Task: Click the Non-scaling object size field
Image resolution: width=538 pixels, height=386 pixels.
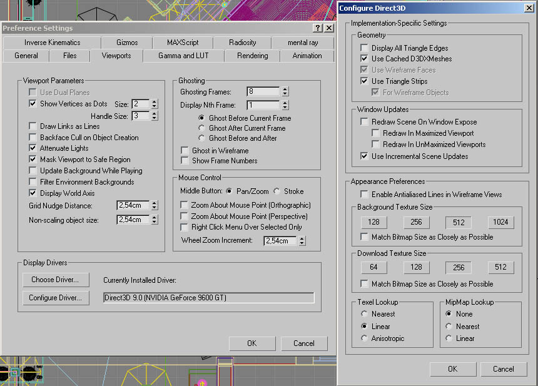Action: point(132,220)
